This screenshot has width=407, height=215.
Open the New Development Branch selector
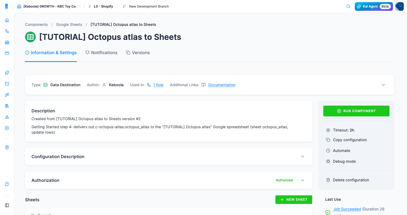point(146,6)
